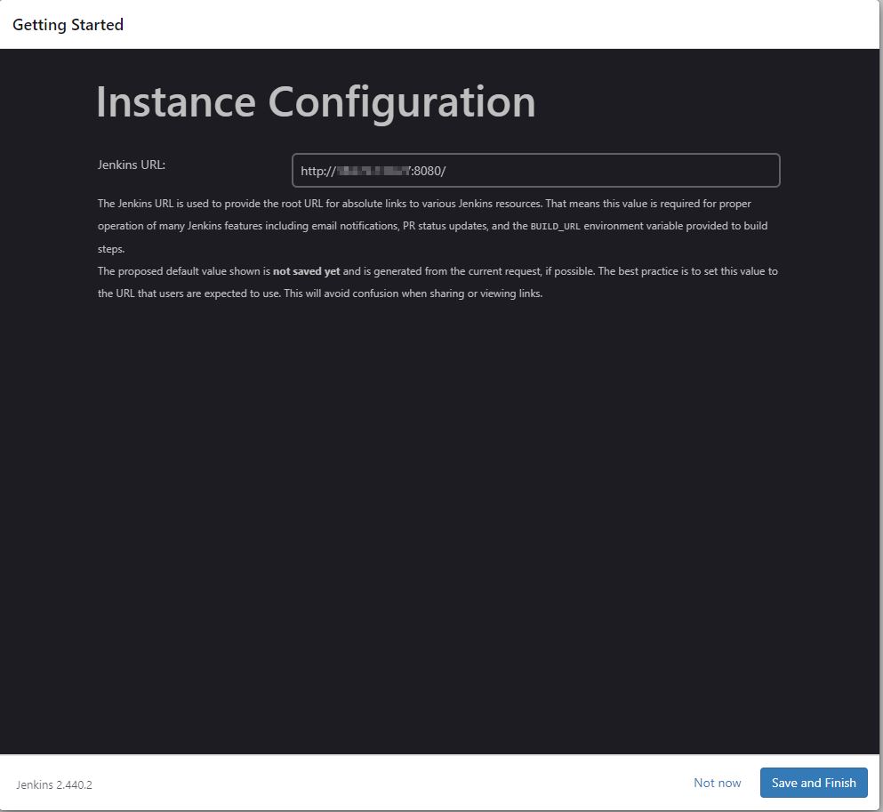Click the Jenkins 2.440.2 version text
The width and height of the screenshot is (883, 812).
point(54,784)
